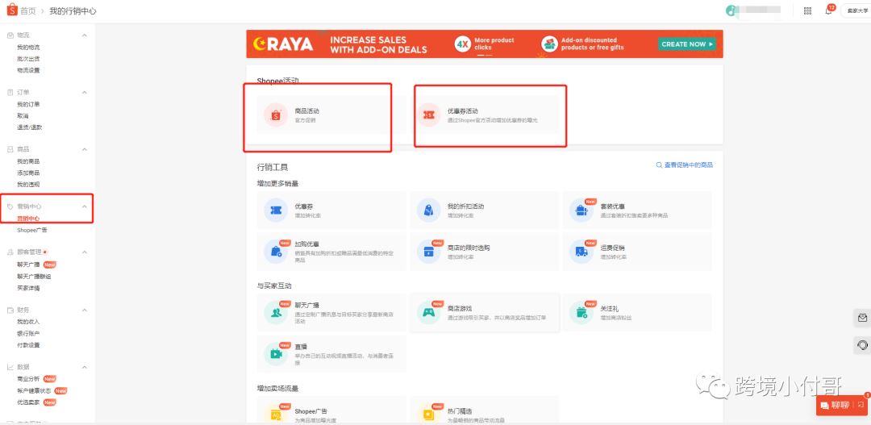Open Shopee广告 in the sidebar
The width and height of the screenshot is (871, 425).
click(x=32, y=230)
